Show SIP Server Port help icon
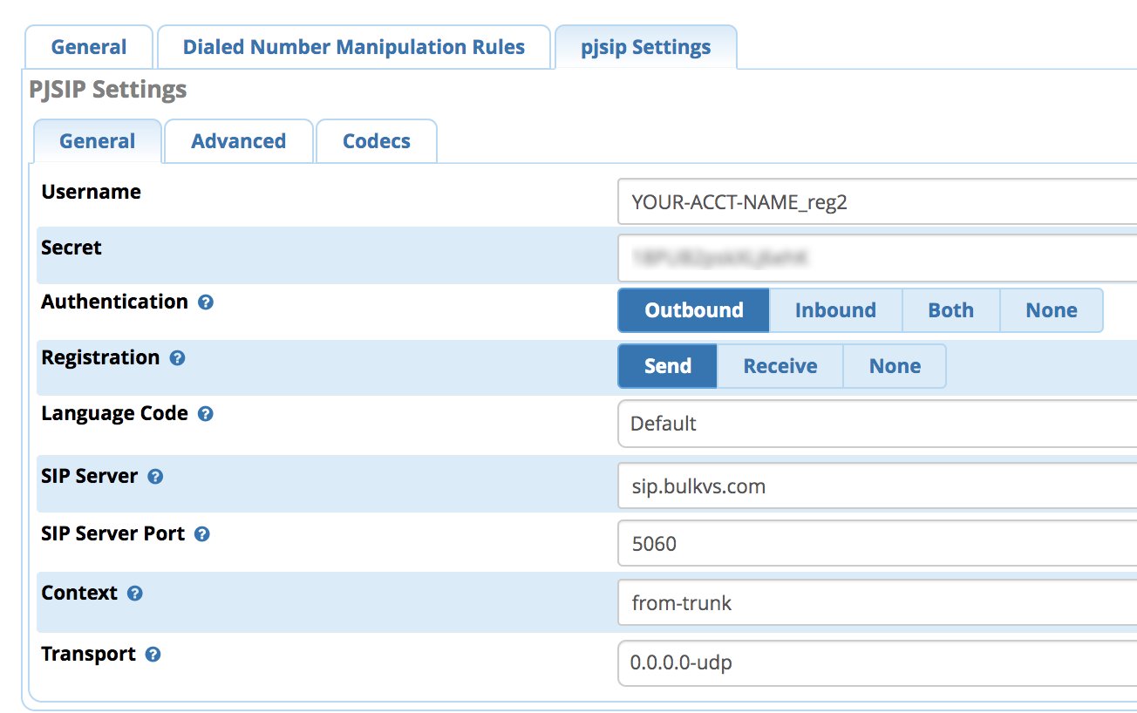 [201, 534]
